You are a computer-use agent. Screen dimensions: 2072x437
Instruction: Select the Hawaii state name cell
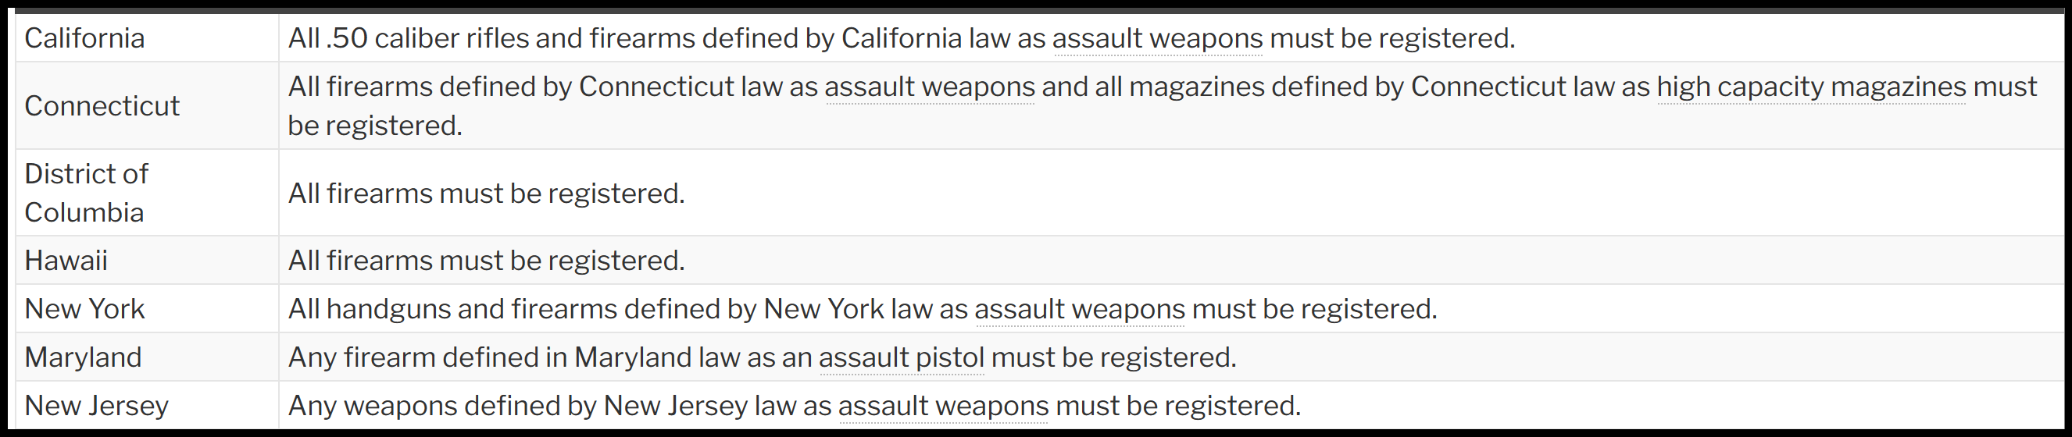[66, 261]
